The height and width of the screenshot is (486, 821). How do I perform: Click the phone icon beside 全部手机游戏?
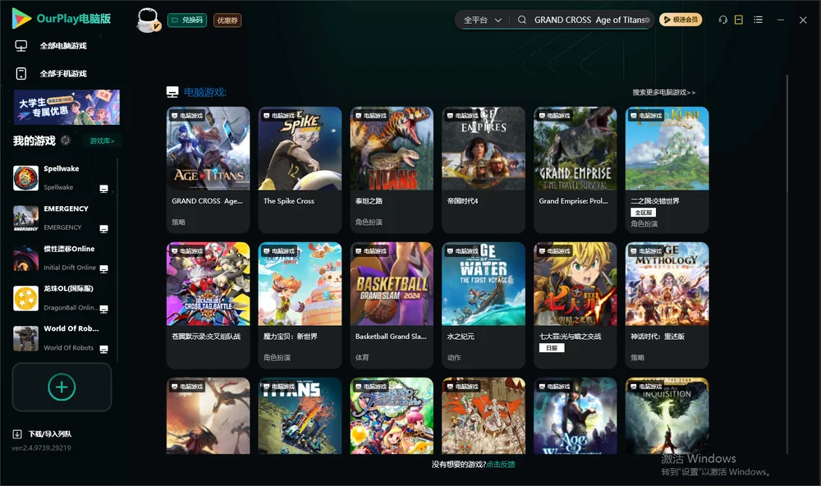[x=21, y=74]
